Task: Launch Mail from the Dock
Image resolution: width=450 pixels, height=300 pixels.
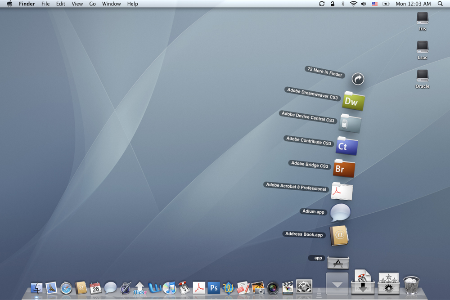Action: coord(51,288)
